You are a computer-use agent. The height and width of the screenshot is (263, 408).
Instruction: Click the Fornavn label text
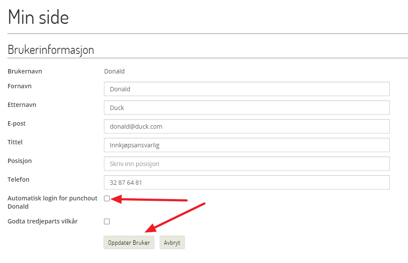(20, 86)
